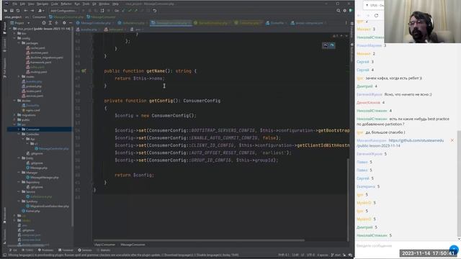This screenshot has width=461, height=259.
Task: Open the Git menu in menu bar
Action: click(x=94, y=4)
